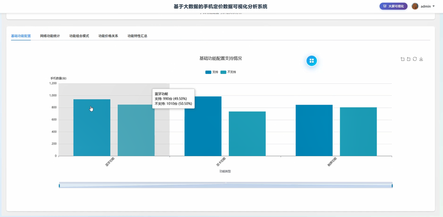Screen dimensions: 443x217
Task: Switch to the 基础功能配置 tab
Action: (21, 36)
